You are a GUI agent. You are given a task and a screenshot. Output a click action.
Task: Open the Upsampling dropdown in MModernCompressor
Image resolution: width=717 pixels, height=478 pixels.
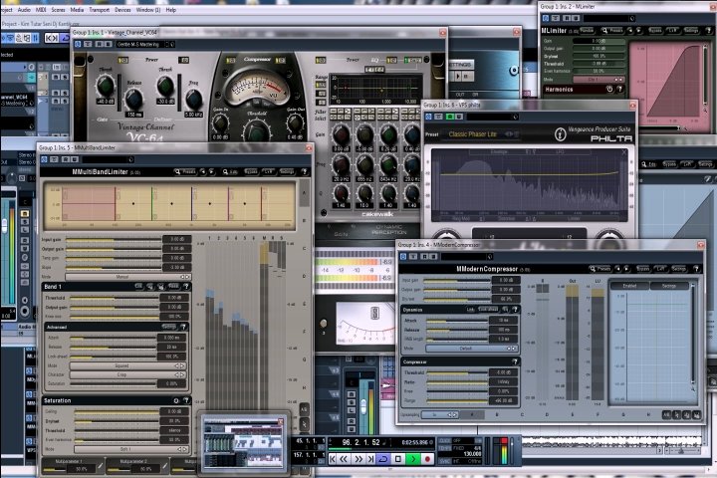coord(439,414)
